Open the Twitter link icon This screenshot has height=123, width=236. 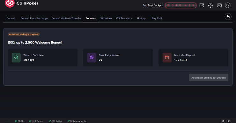(223, 121)
